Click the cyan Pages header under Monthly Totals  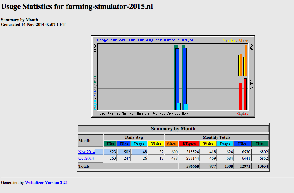(225, 144)
